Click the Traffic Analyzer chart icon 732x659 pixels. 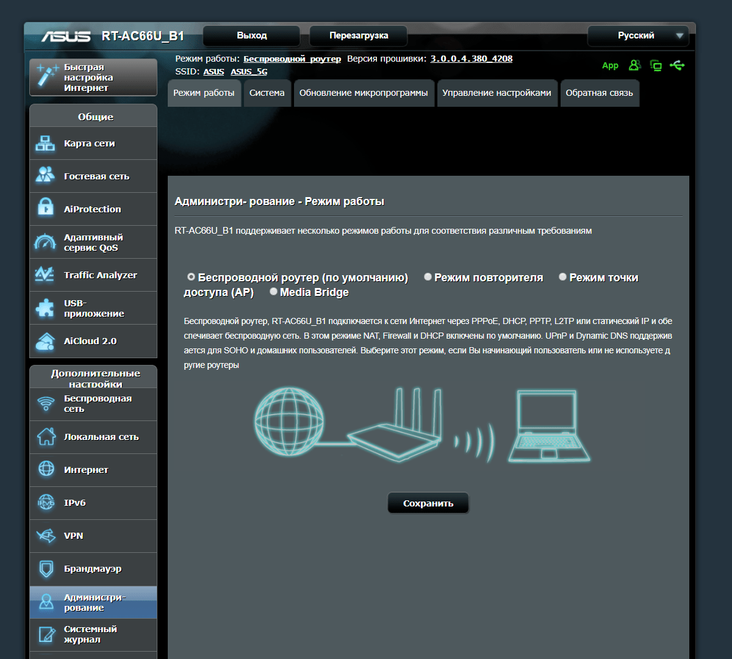(45, 275)
